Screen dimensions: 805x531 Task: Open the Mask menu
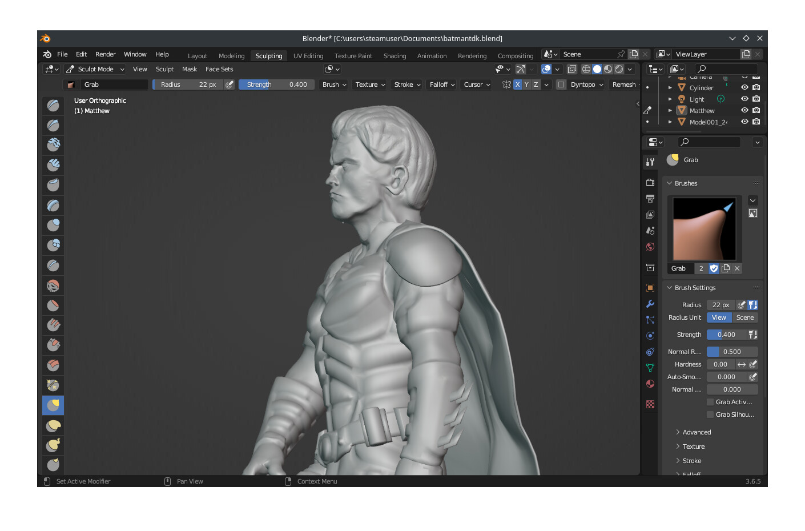click(190, 69)
